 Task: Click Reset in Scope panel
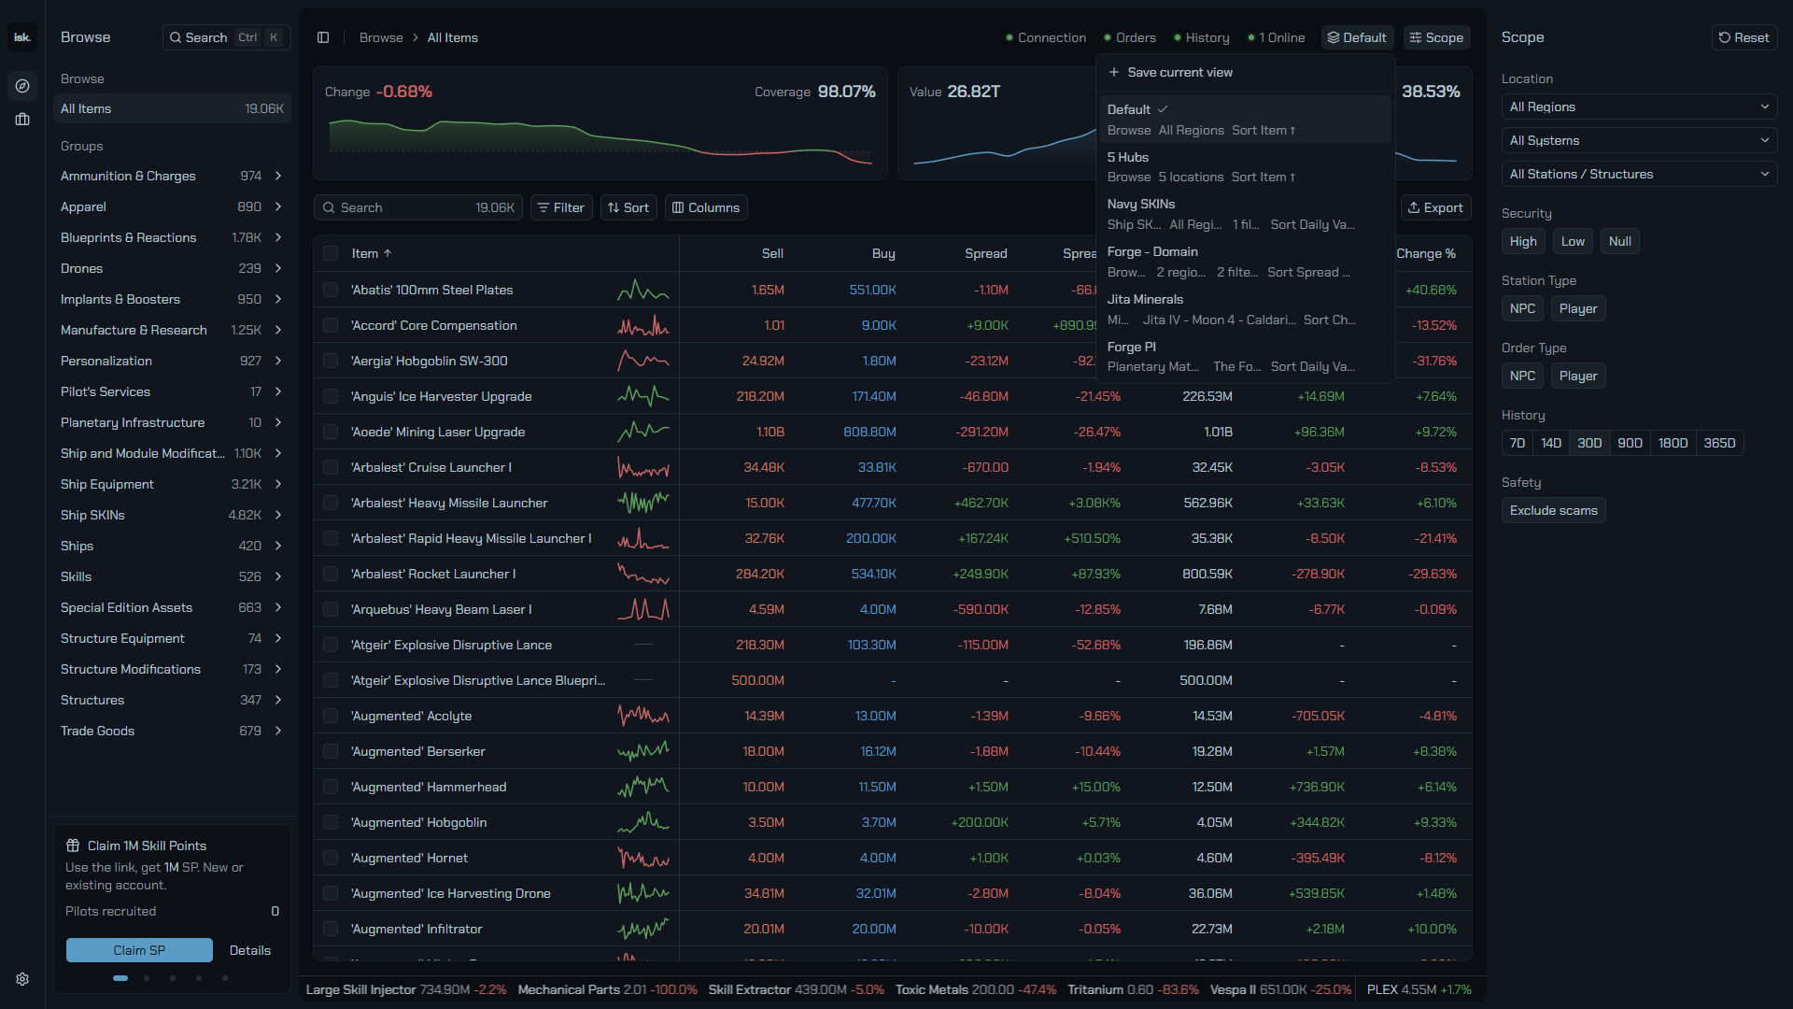[1744, 37]
